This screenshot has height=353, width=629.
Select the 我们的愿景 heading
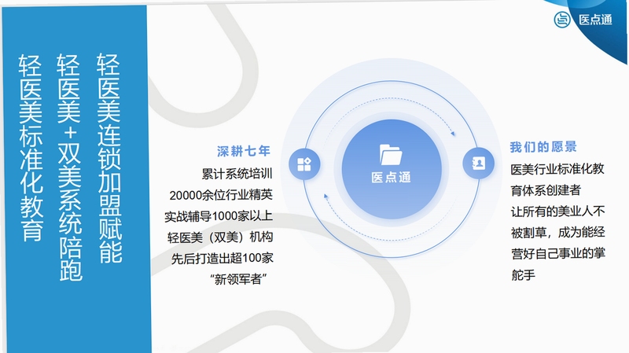point(543,147)
